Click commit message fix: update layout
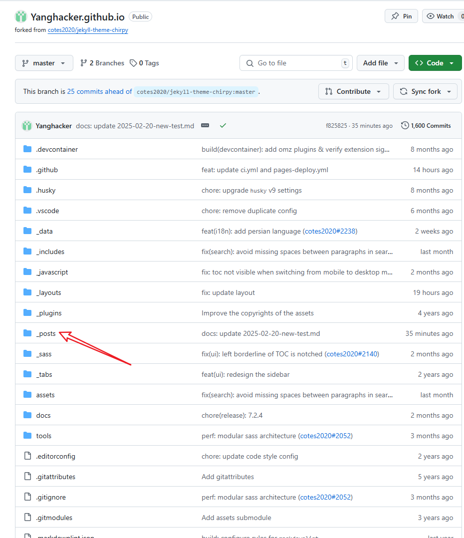The height and width of the screenshot is (538, 464). pos(228,292)
